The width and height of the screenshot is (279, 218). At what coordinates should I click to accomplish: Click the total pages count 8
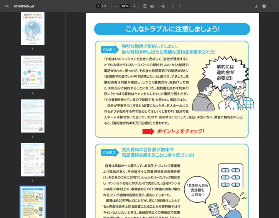[x=105, y=6]
